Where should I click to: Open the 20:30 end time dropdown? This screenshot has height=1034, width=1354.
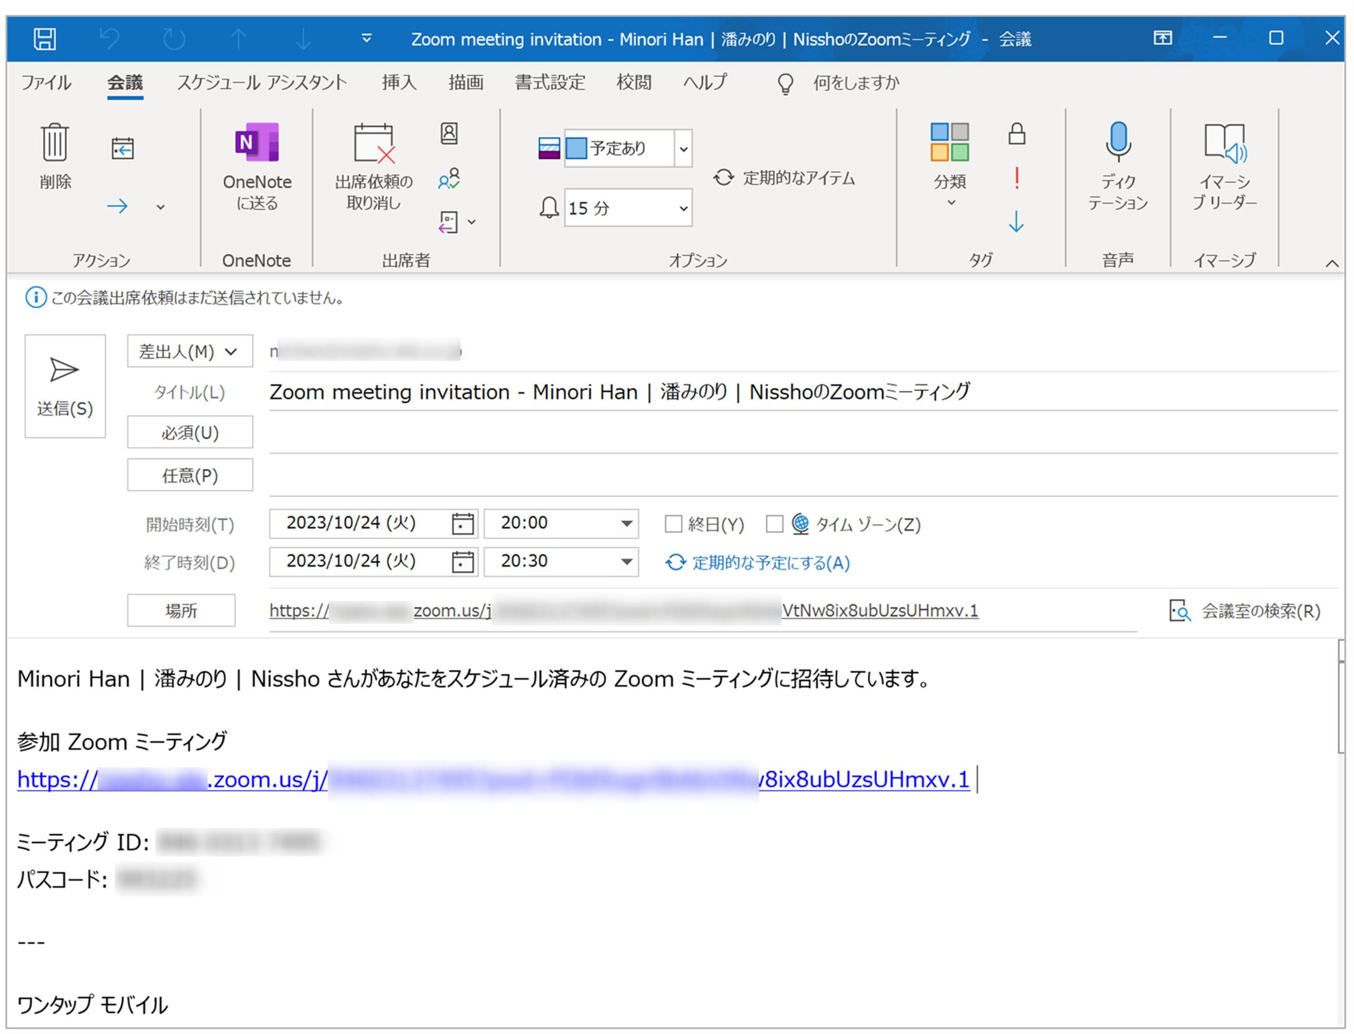coord(626,562)
